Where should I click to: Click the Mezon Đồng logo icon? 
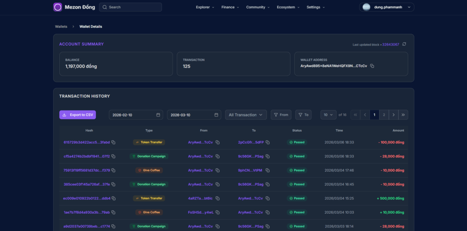(x=57, y=7)
